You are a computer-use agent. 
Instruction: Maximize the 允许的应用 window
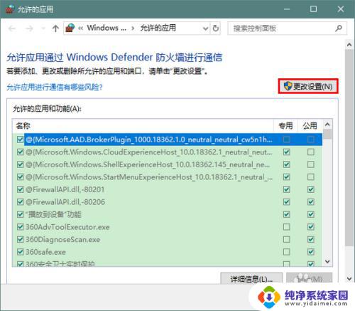(313, 9)
